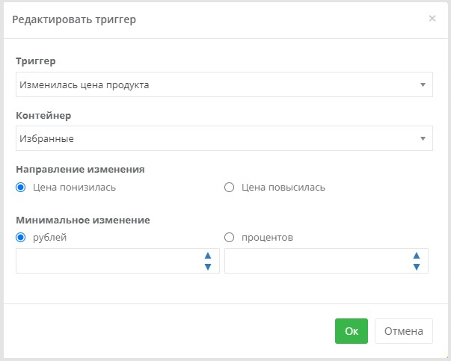
Task: Click the percent amount input field
Action: tap(318, 261)
